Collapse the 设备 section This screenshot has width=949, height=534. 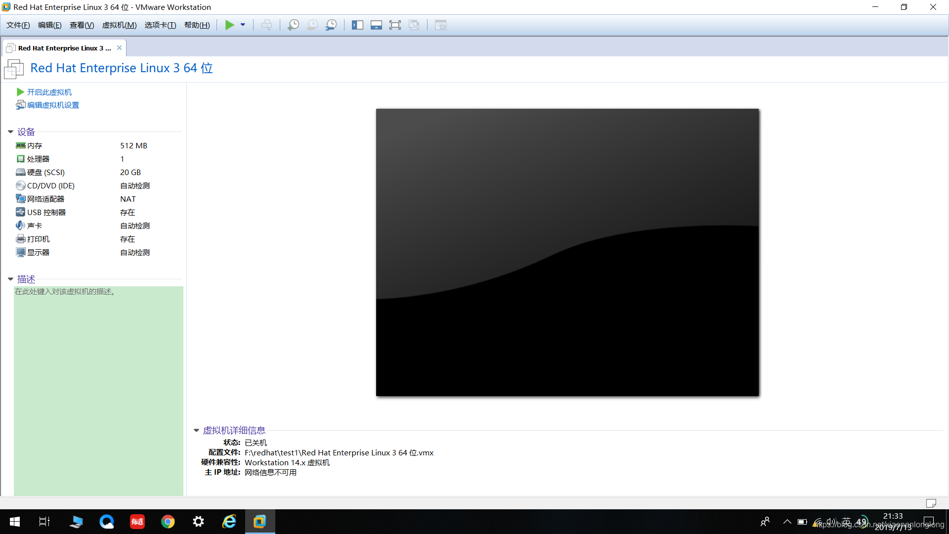tap(10, 132)
